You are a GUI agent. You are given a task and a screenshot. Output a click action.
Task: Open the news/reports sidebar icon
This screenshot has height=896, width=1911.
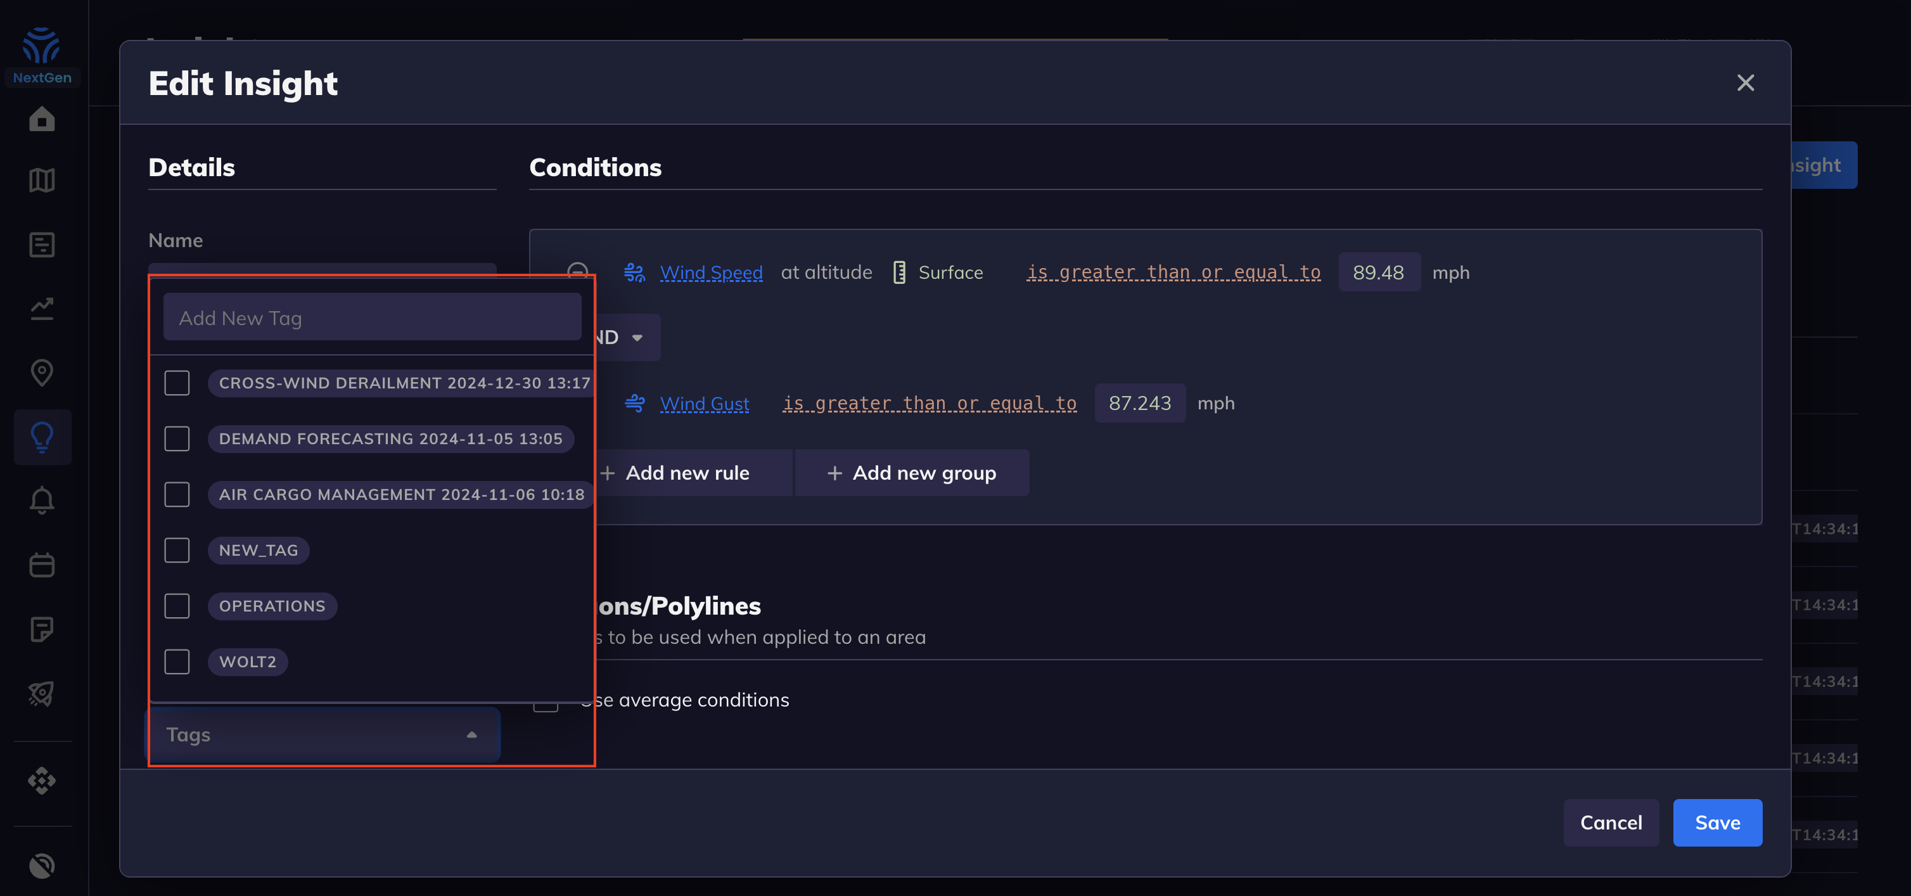(42, 245)
